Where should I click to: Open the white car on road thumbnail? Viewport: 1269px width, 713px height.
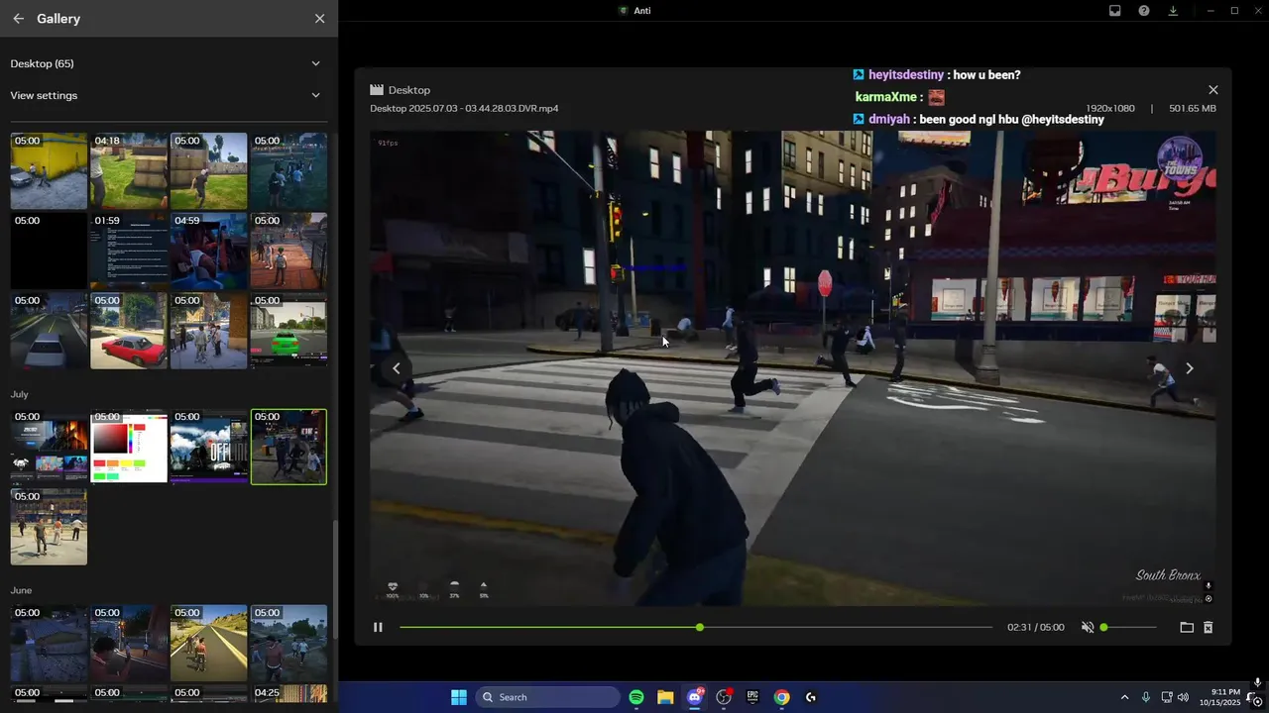[x=49, y=331]
